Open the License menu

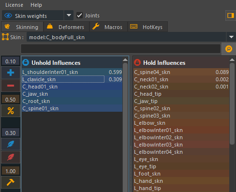14,5
